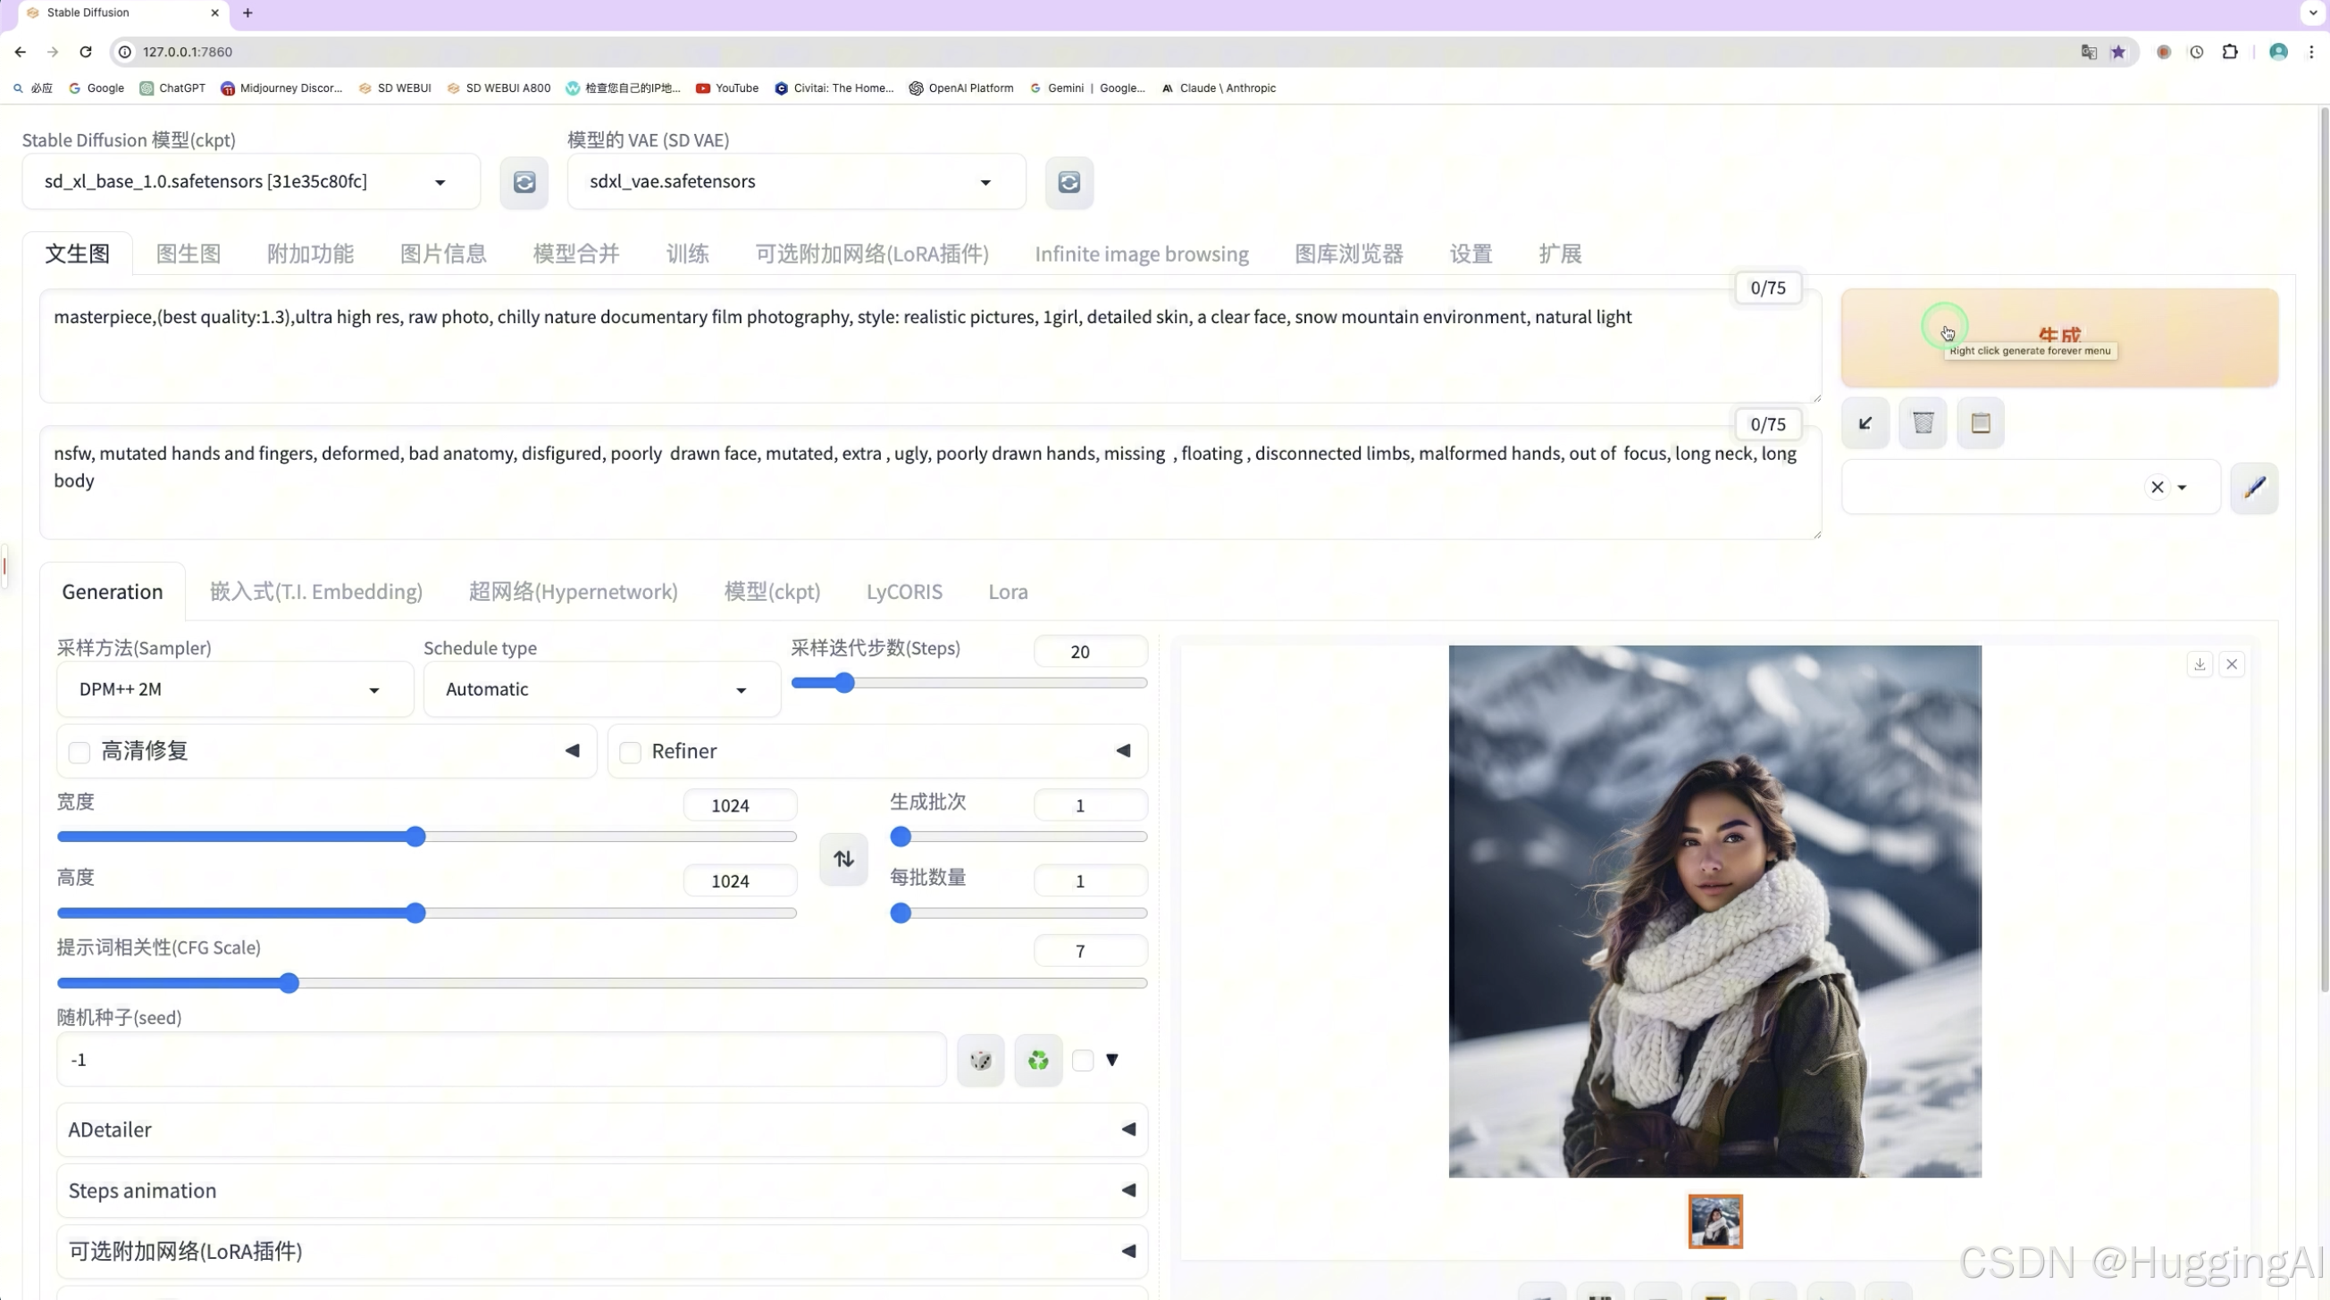Reload the page in the browser
The width and height of the screenshot is (2330, 1300).
pyautogui.click(x=86, y=52)
